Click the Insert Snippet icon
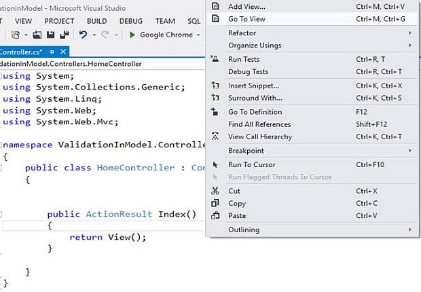The height and width of the screenshot is (292, 421). (215, 85)
